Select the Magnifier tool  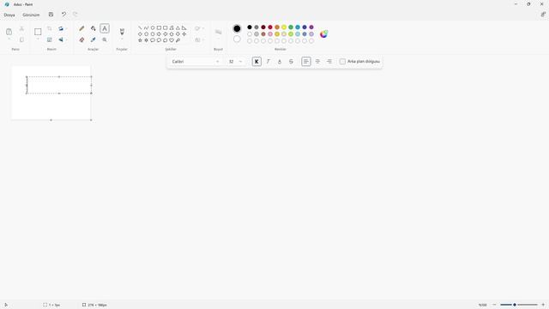point(105,40)
